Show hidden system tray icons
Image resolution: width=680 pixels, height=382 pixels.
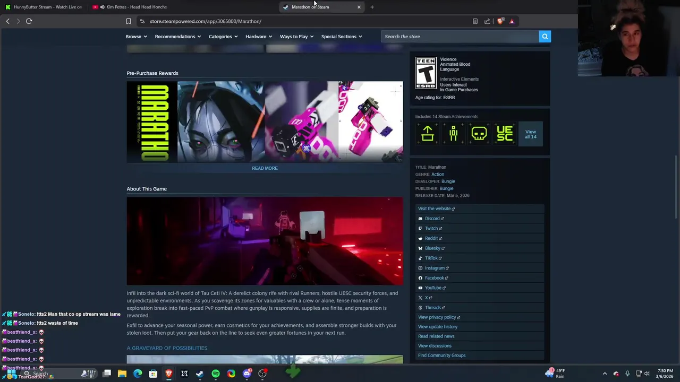click(x=605, y=374)
